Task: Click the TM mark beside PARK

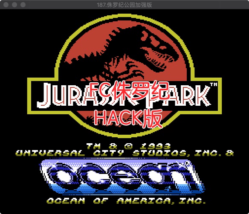Action: [214, 84]
